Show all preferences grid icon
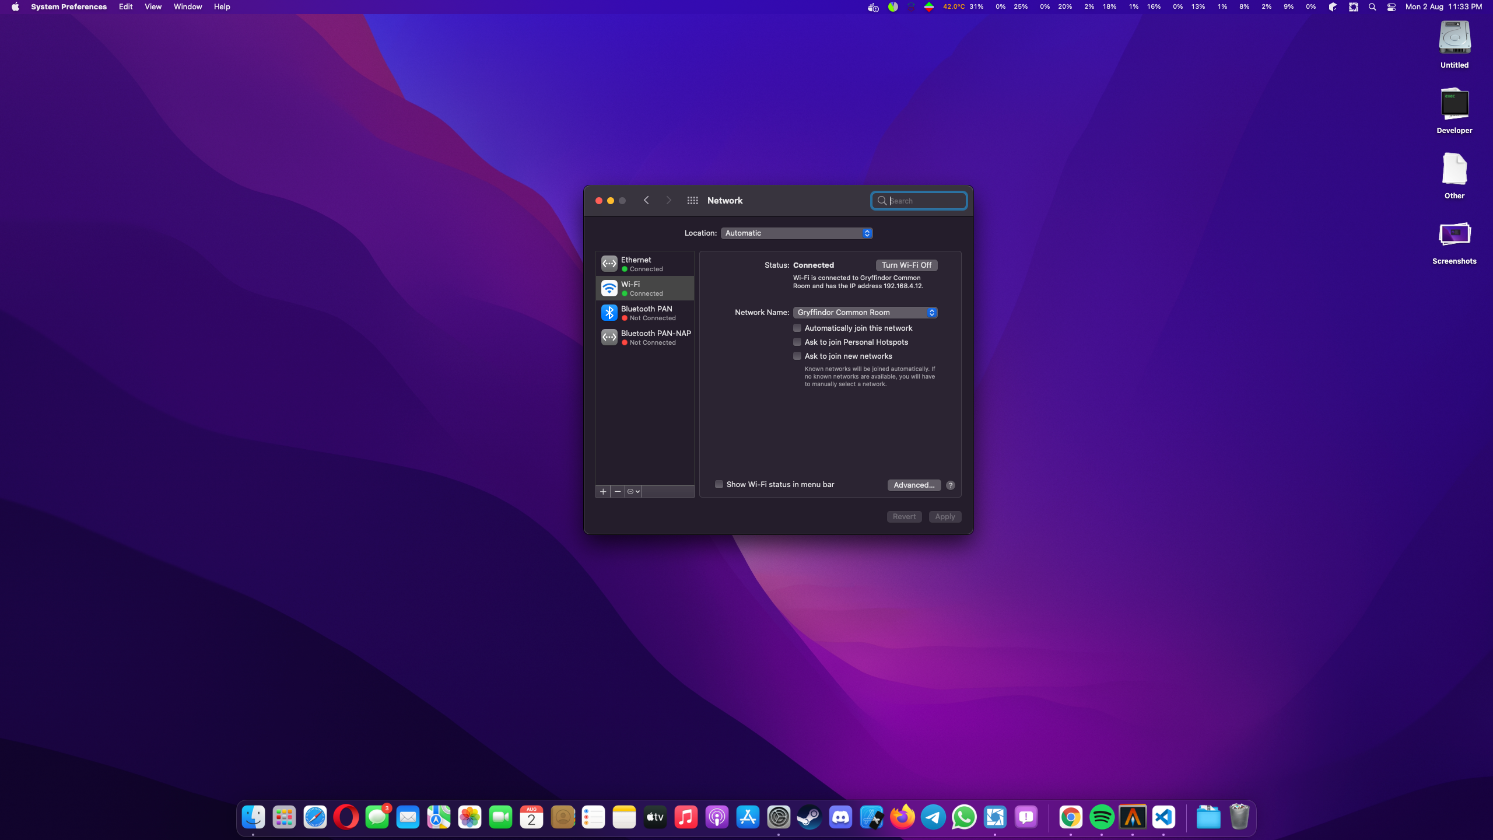 (x=692, y=201)
